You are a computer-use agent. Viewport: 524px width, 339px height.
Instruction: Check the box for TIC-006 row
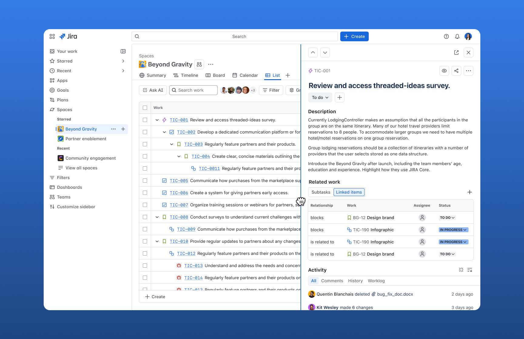pyautogui.click(x=145, y=193)
